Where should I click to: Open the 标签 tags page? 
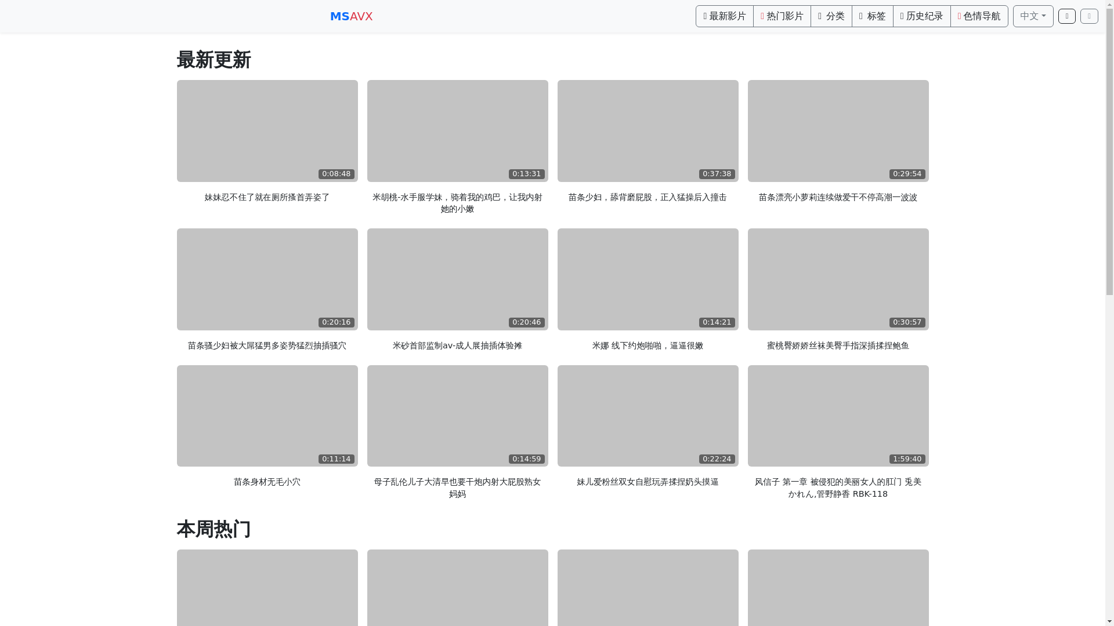[x=872, y=16]
